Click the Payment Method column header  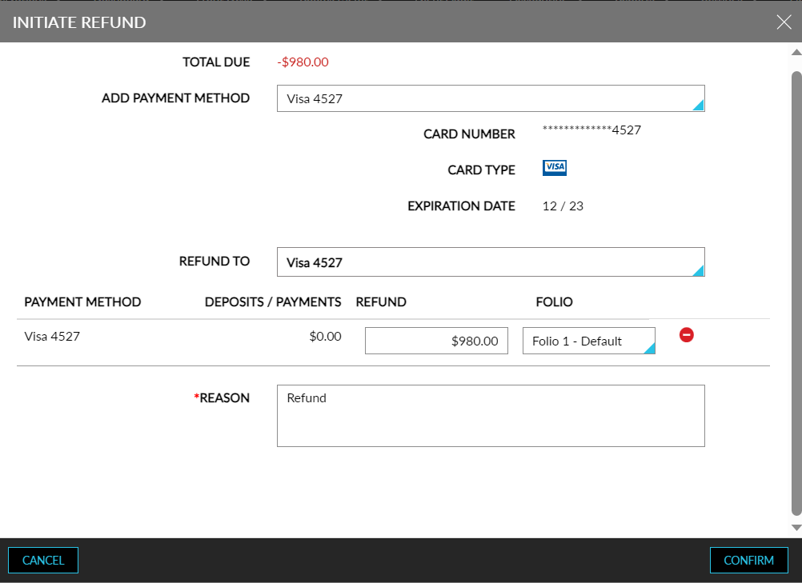click(x=82, y=302)
